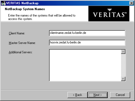This screenshot has width=135, height=101.
Task: Click the VERITAS NetBackup title bar icon
Action: click(3, 3)
